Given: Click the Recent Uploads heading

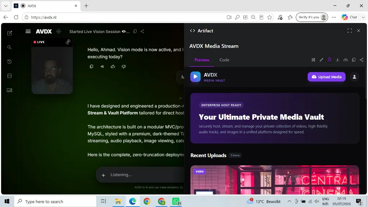Looking at the screenshot, I should point(208,155).
